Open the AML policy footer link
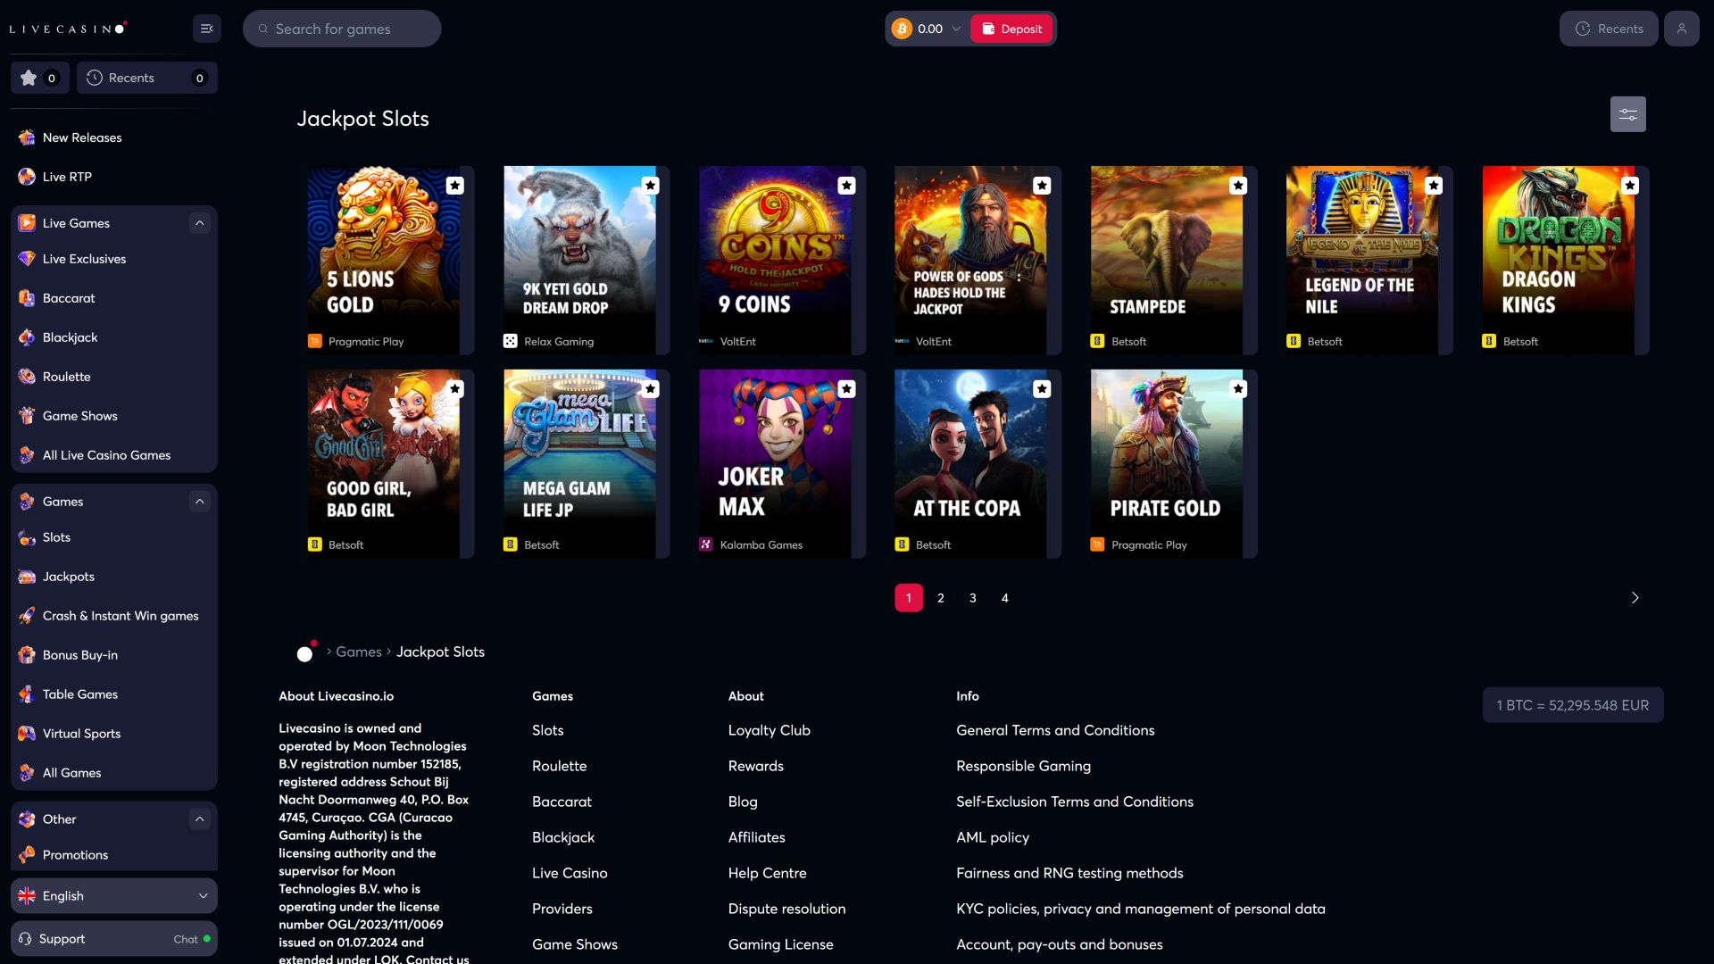This screenshot has height=964, width=1714. click(993, 837)
